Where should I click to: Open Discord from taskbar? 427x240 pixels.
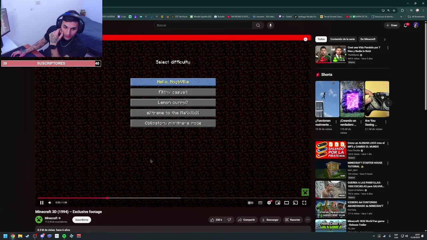pos(42,236)
